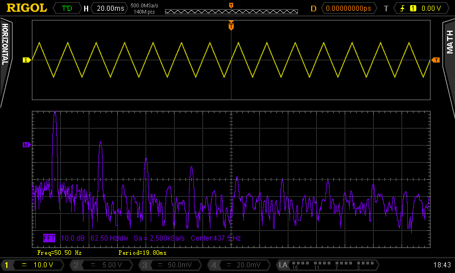Image resolution: width=455 pixels, height=273 pixels.
Task: Click the Period=19.80ms measurement
Action: (143, 253)
